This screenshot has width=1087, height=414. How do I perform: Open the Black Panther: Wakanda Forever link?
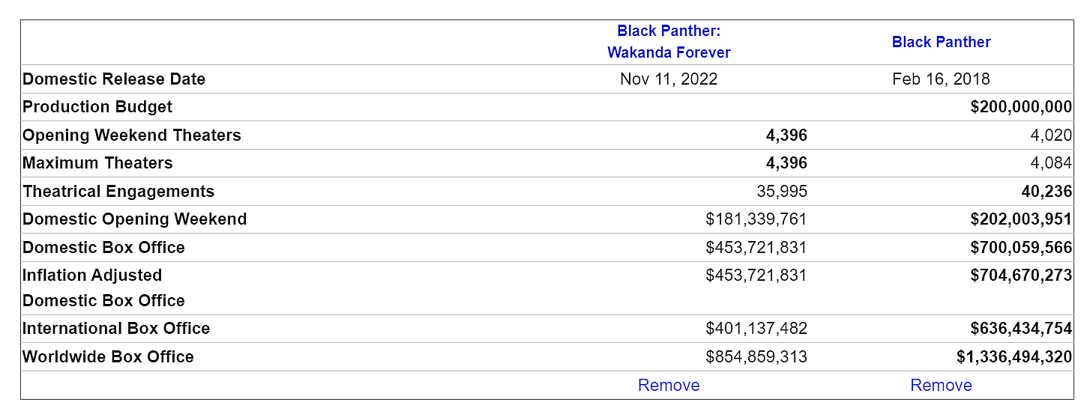point(669,42)
